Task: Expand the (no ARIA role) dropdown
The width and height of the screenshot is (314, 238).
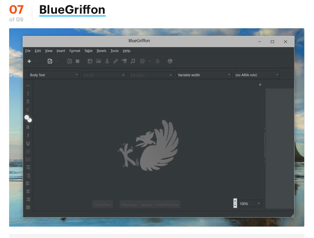Action: (256, 75)
